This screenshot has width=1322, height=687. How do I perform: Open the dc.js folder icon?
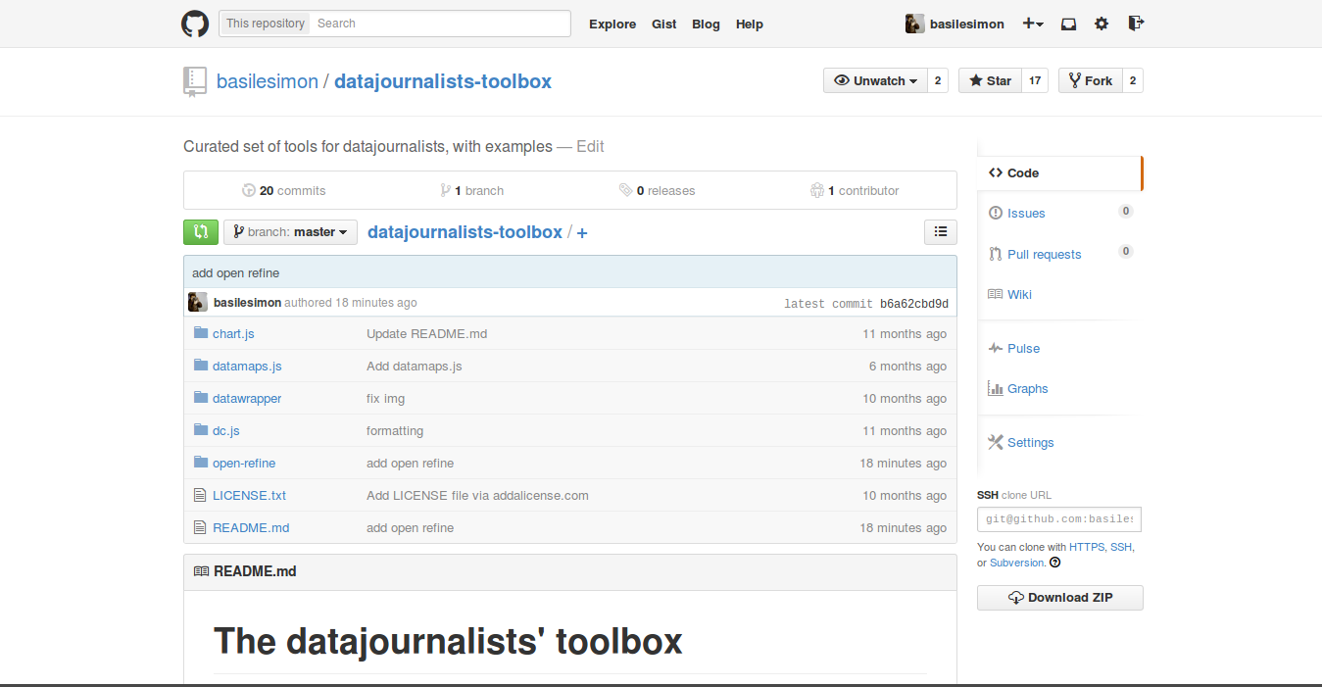tap(201, 430)
